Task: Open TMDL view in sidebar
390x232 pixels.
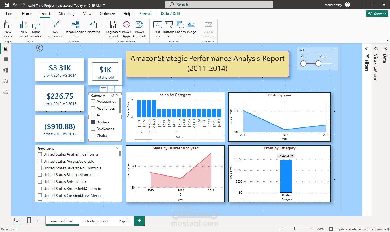Action: point(5,92)
